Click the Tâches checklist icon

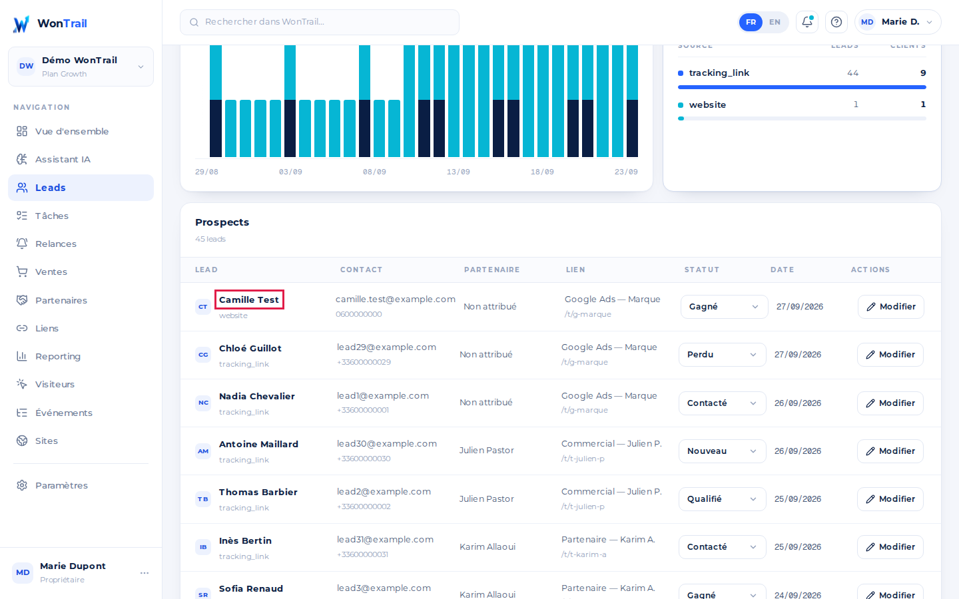tap(22, 216)
